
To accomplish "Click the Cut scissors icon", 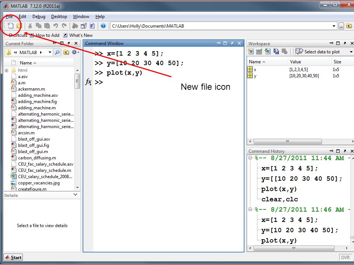I will pyautogui.click(x=30, y=26).
